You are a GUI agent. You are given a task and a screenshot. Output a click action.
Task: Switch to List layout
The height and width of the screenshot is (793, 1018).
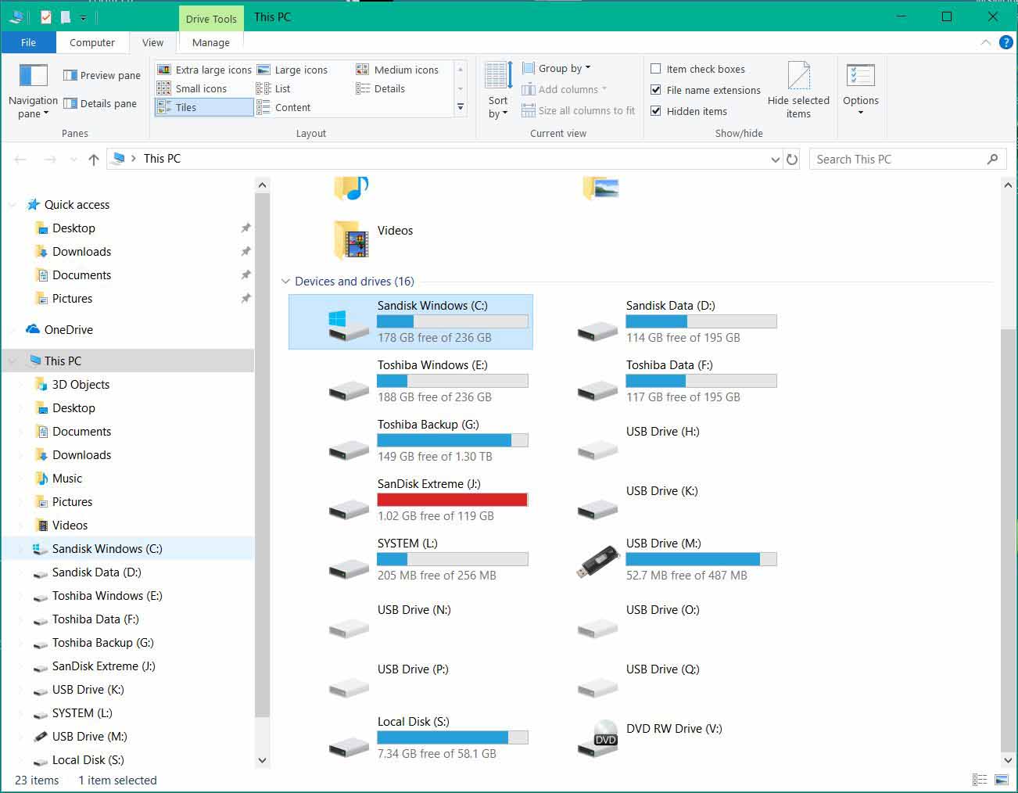pos(274,88)
